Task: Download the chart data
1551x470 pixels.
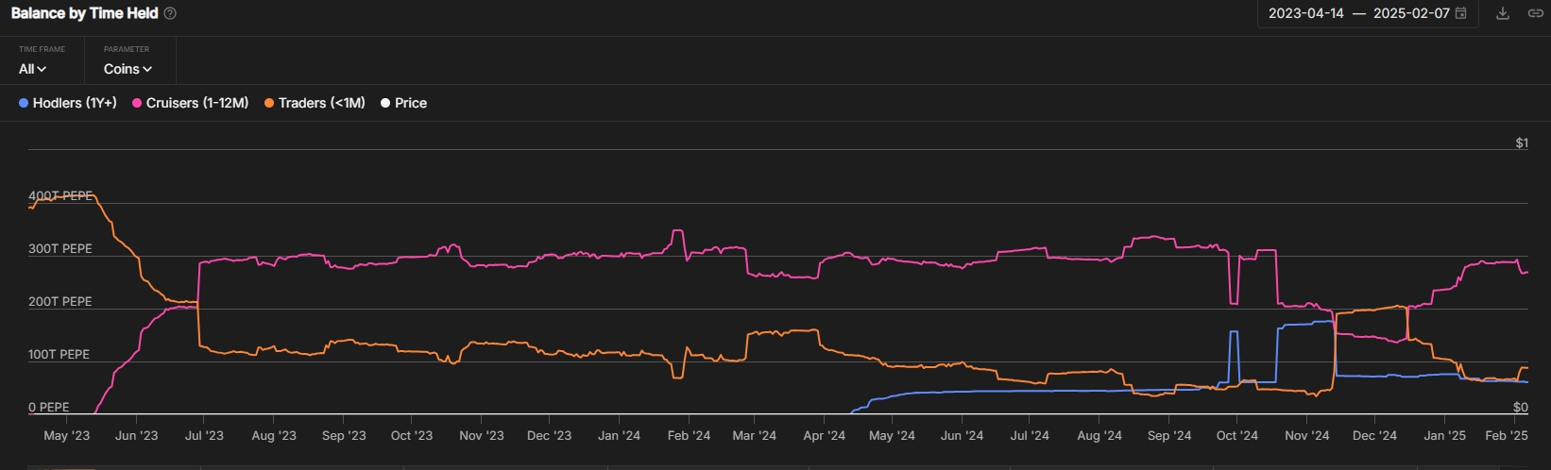Action: (1502, 13)
